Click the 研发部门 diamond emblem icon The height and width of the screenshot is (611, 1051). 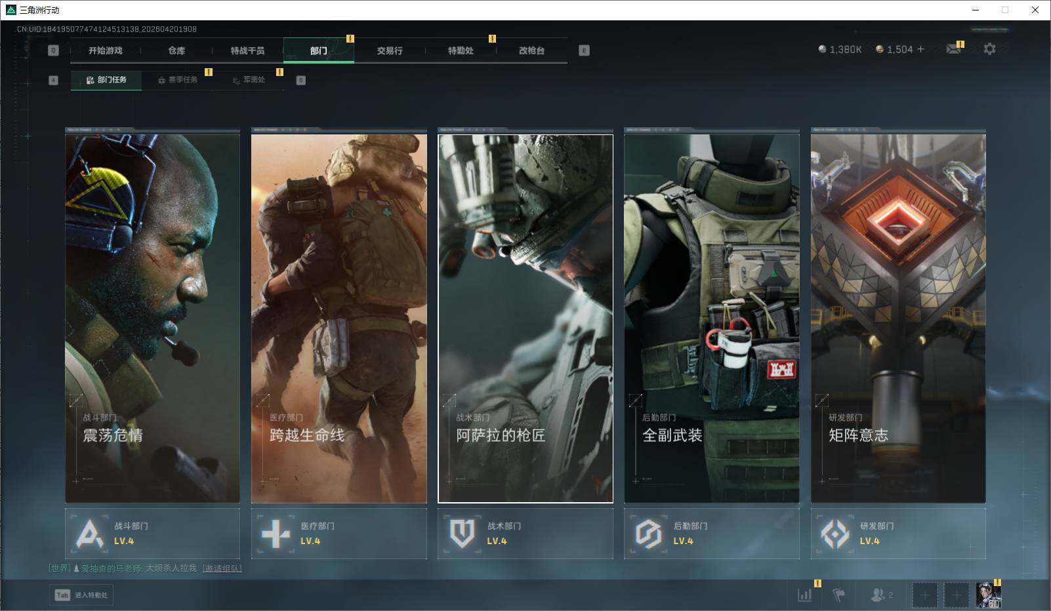(835, 534)
